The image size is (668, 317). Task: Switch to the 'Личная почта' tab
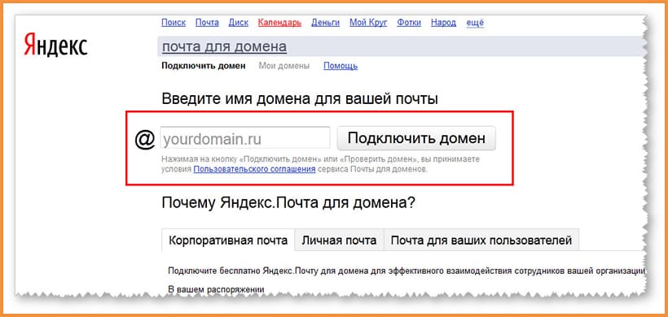pyautogui.click(x=339, y=241)
